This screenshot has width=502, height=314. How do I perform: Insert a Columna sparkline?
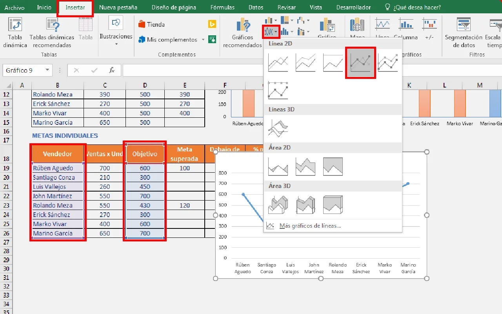(x=406, y=29)
